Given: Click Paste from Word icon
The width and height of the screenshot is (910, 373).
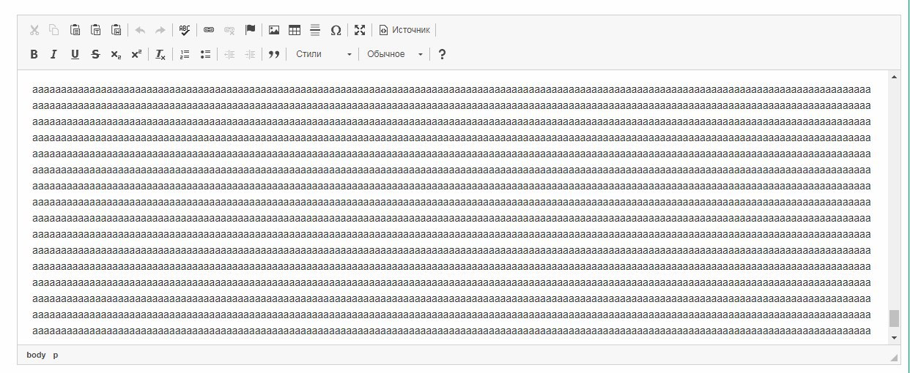Looking at the screenshot, I should click(116, 30).
